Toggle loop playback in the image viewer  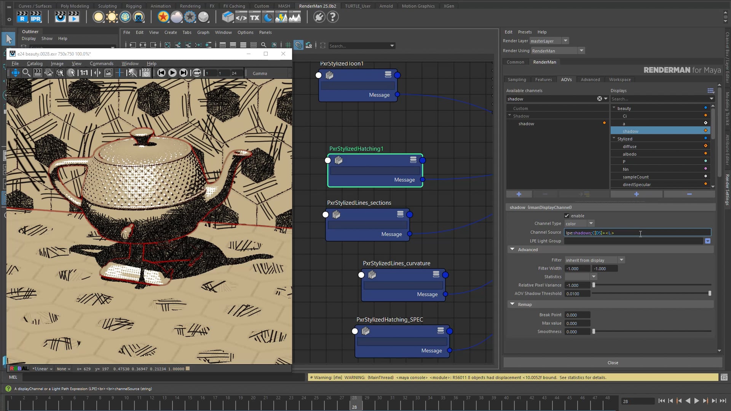click(x=197, y=73)
